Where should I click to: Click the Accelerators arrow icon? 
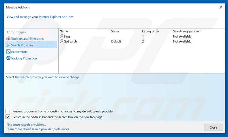(8, 51)
